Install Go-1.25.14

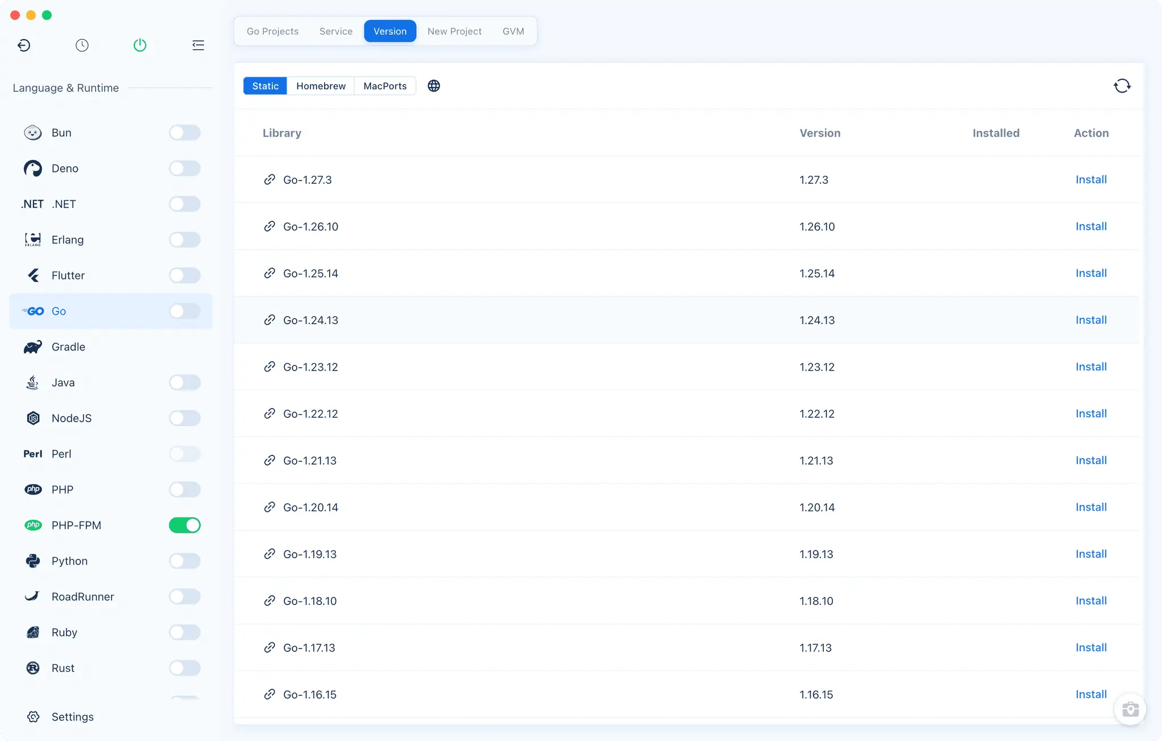click(x=1091, y=273)
